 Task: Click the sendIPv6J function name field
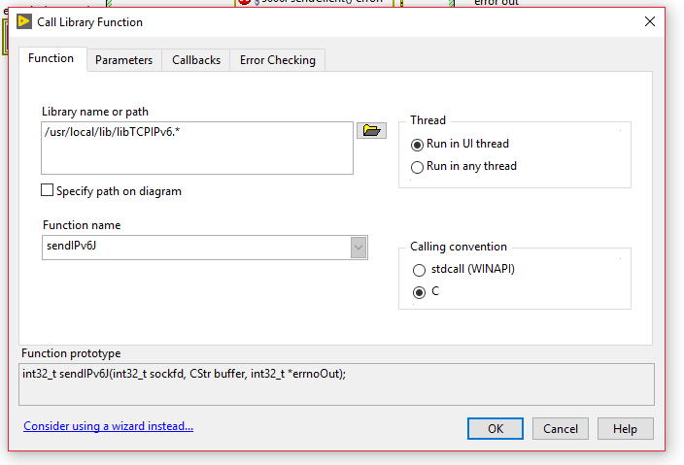click(194, 248)
